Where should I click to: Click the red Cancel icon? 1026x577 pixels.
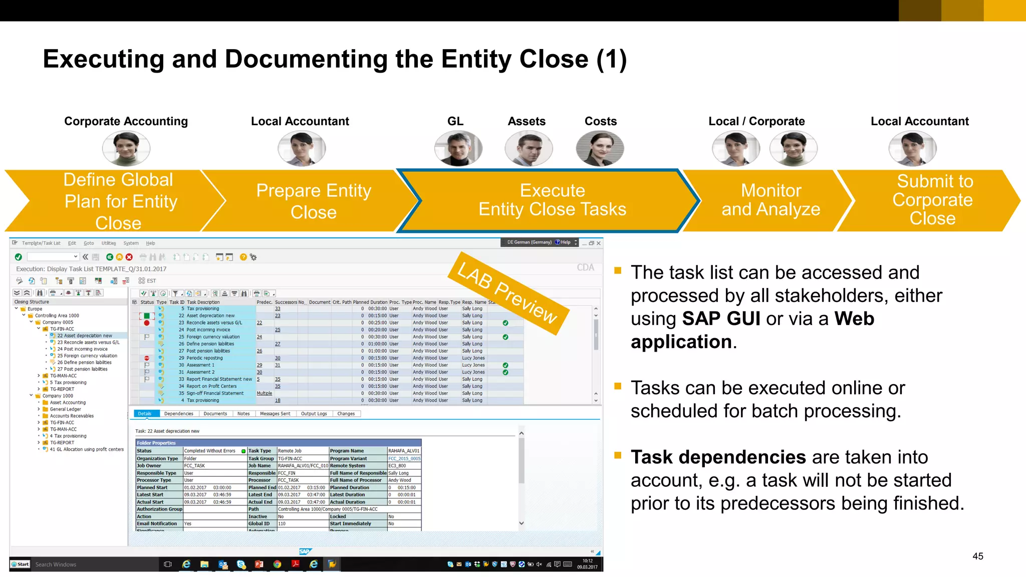coord(129,257)
